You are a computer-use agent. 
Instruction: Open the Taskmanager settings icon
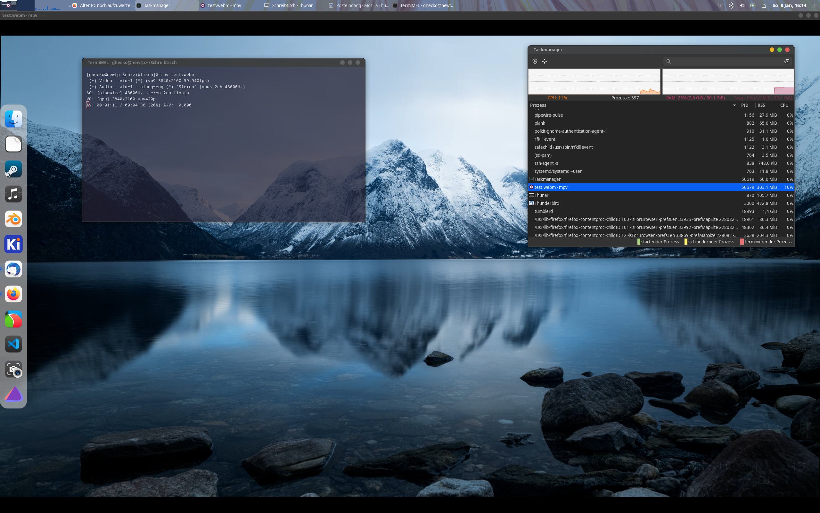(x=535, y=62)
